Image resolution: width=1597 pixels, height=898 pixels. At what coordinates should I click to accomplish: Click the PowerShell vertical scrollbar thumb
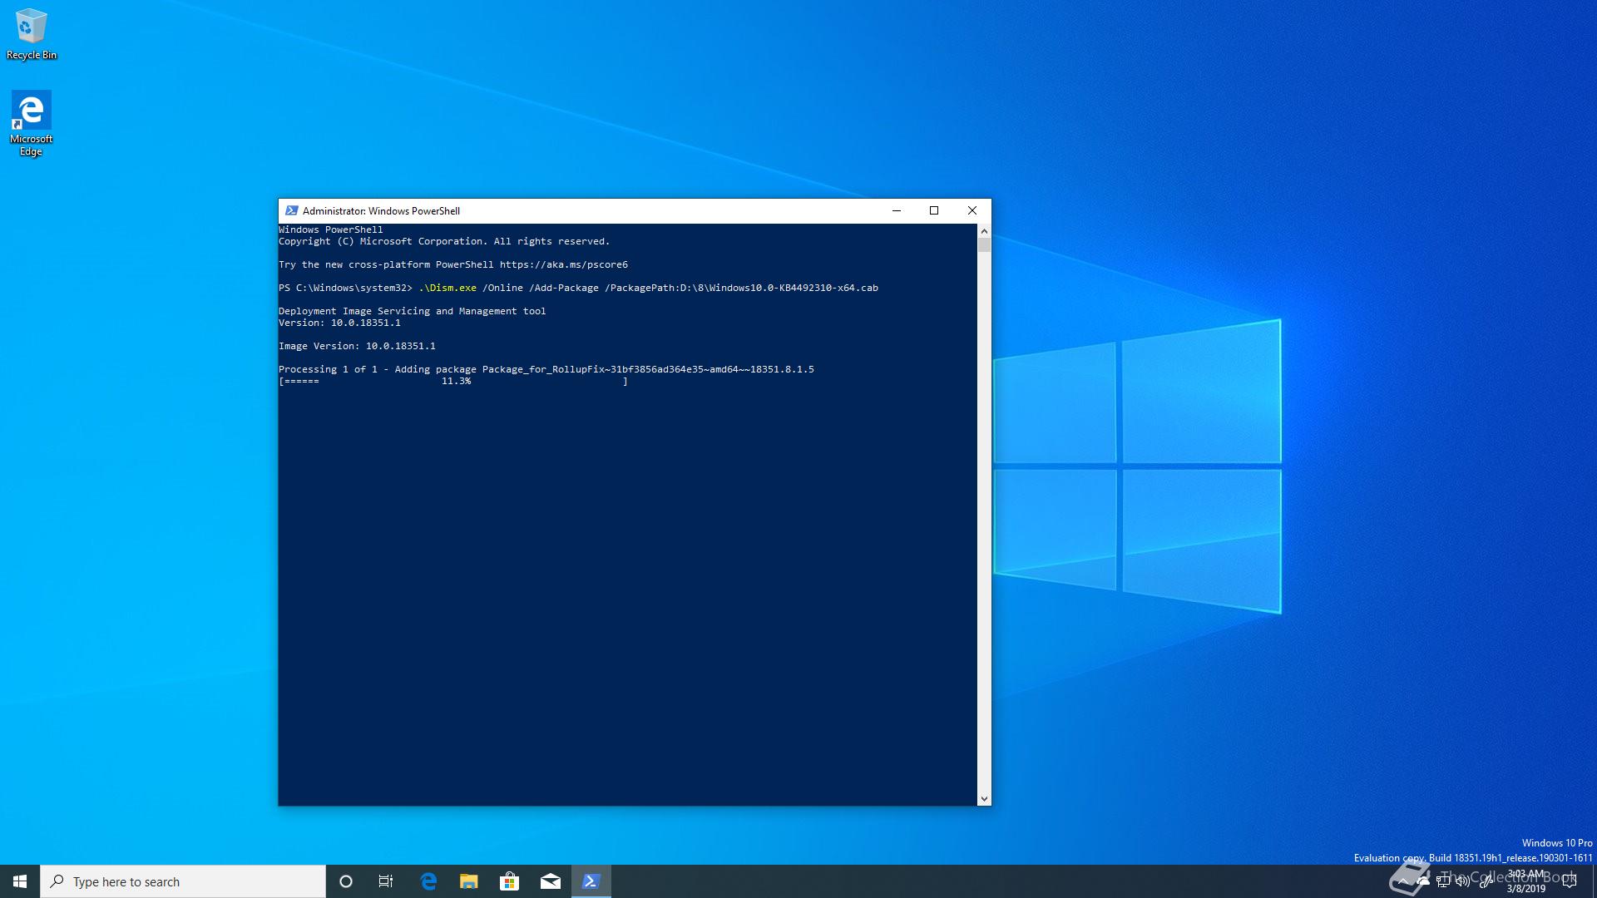pyautogui.click(x=984, y=245)
